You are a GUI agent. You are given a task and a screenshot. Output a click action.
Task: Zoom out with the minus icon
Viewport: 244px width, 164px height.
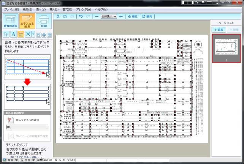[97, 16]
